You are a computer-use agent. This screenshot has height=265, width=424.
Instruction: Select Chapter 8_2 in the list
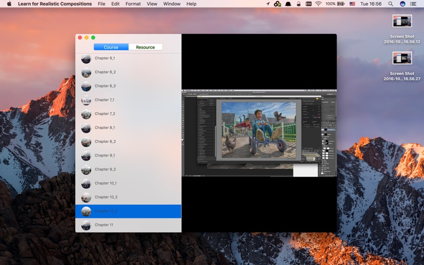coord(128,142)
